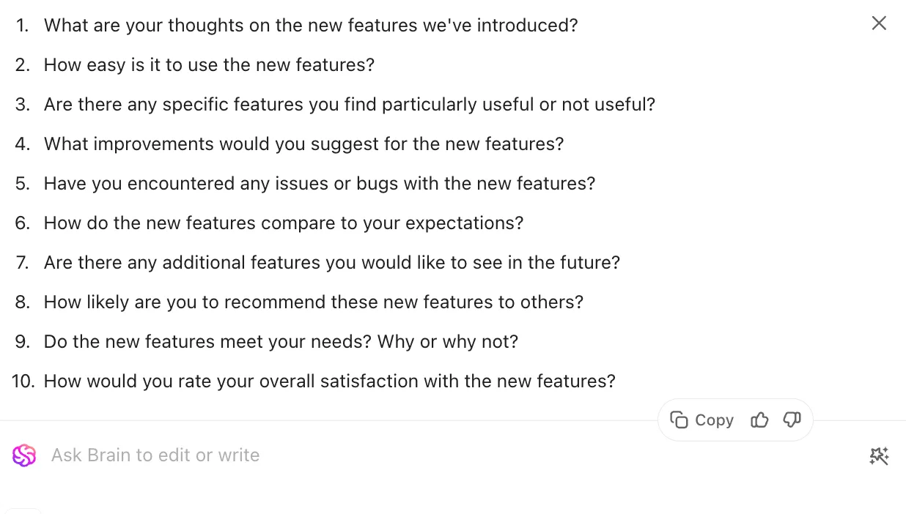Select the question about particularly useful features
The width and height of the screenshot is (906, 514).
[x=350, y=104]
